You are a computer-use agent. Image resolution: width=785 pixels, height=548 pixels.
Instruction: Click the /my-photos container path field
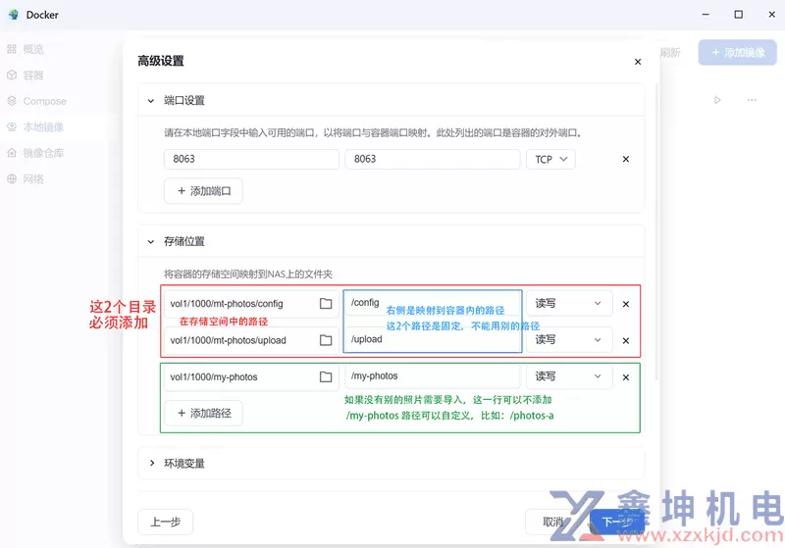(433, 376)
